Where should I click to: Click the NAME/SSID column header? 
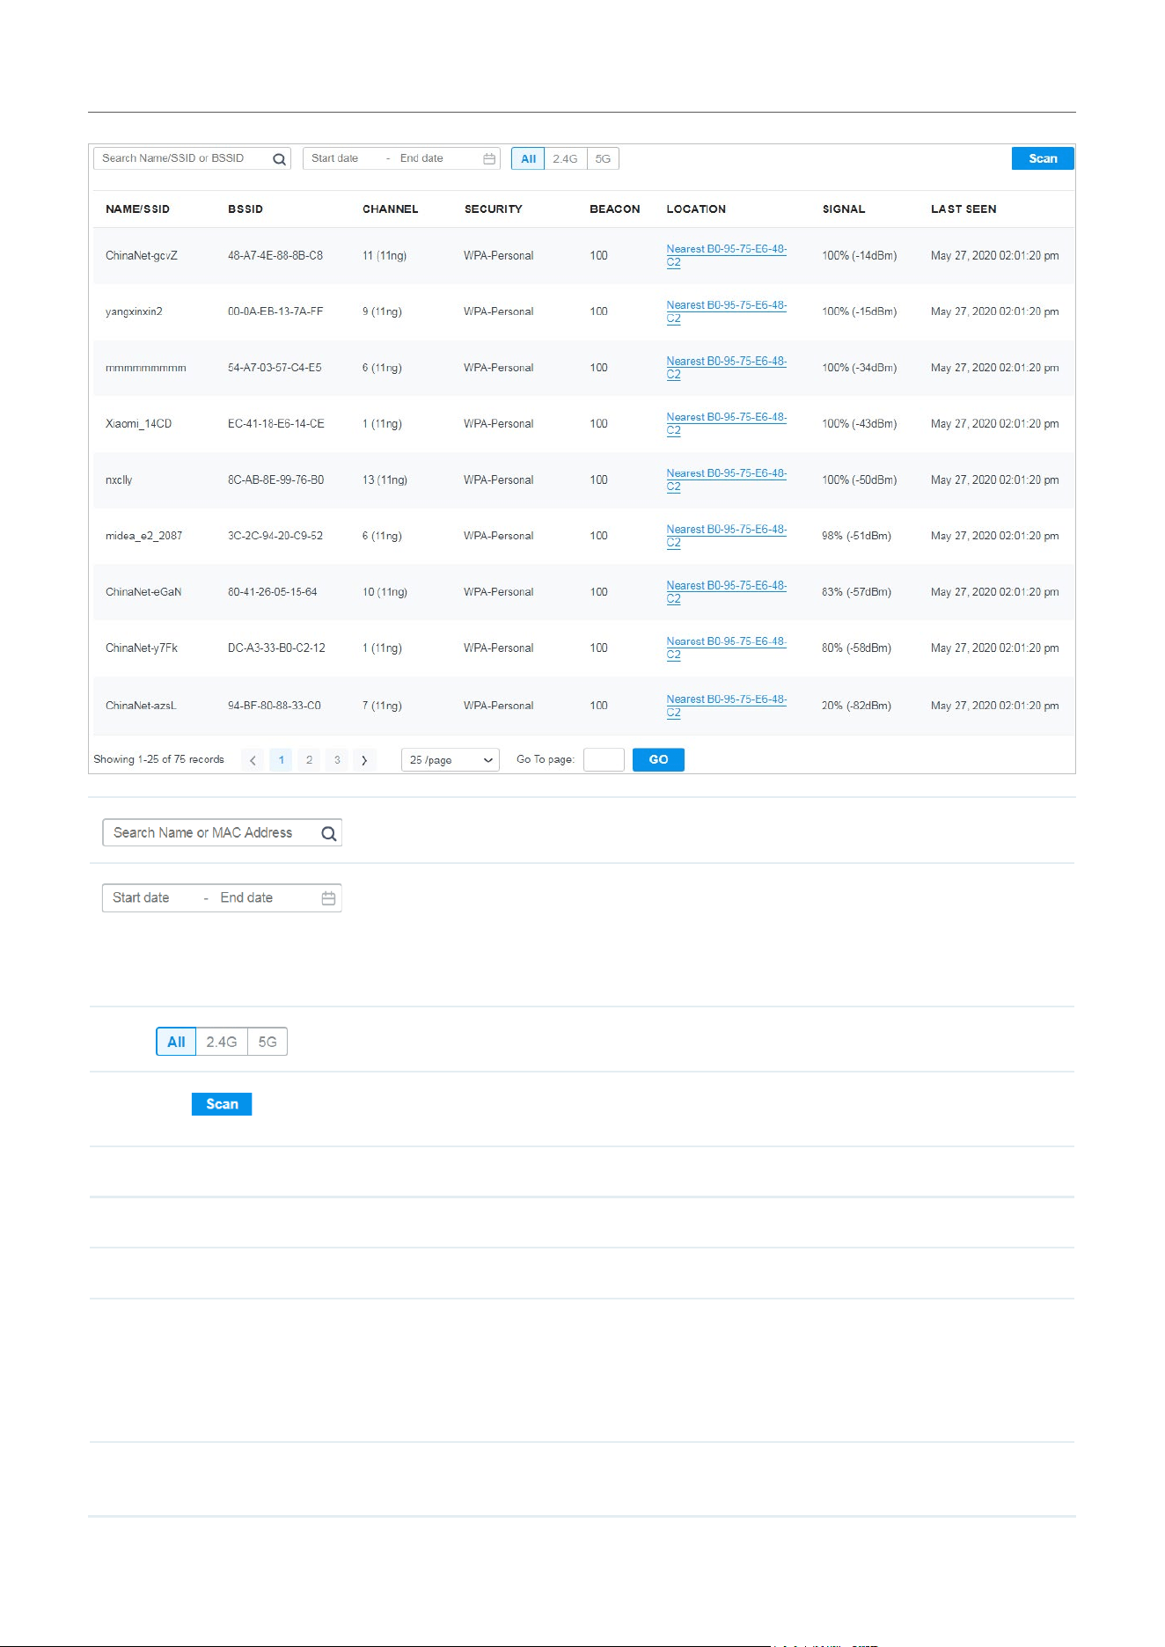pos(137,209)
